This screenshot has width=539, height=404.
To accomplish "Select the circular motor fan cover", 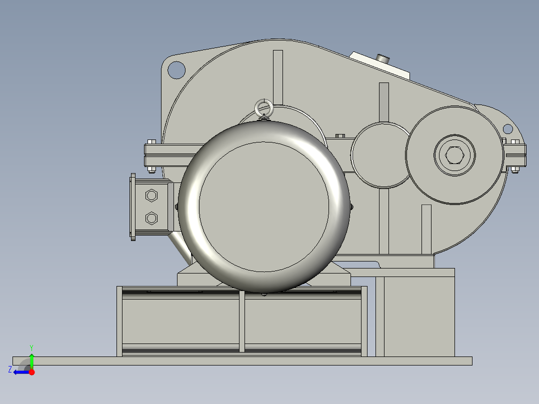I will coord(263,205).
